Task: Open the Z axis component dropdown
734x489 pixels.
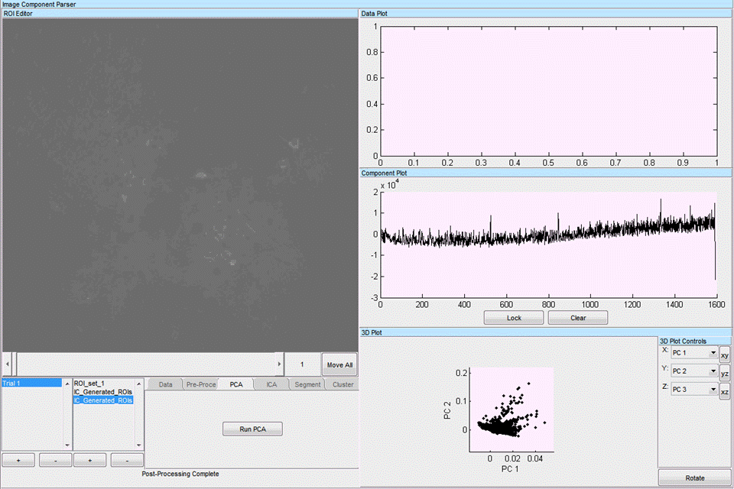Action: pyautogui.click(x=693, y=390)
